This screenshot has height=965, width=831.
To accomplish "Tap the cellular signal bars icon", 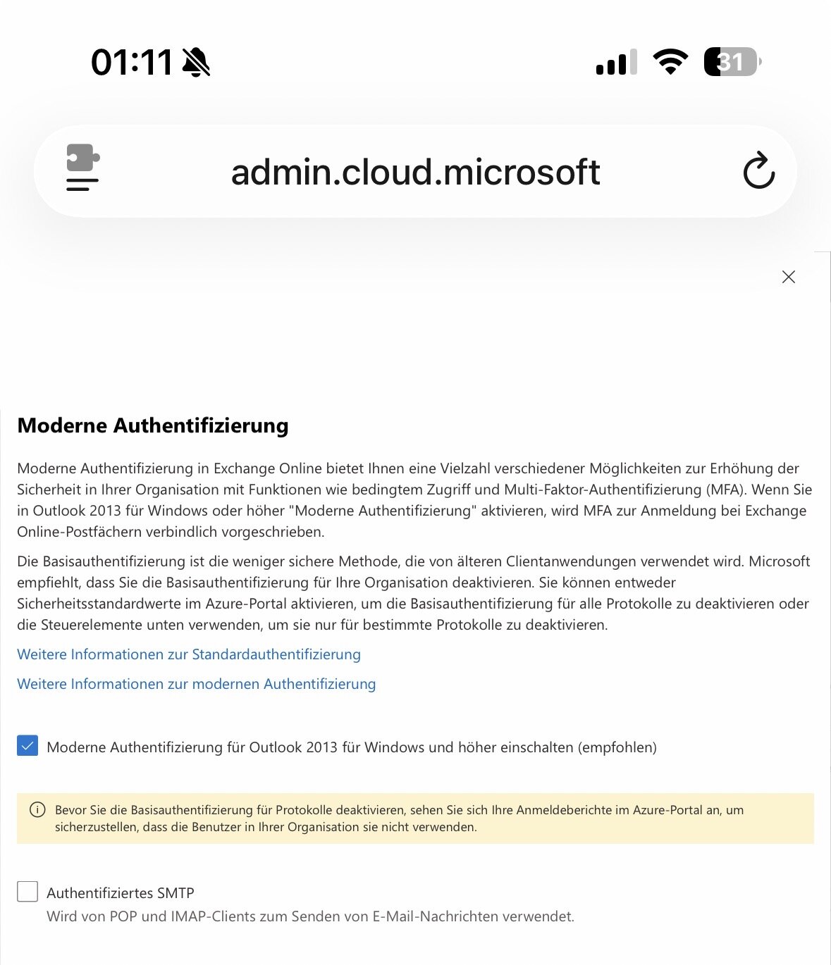I will [616, 62].
